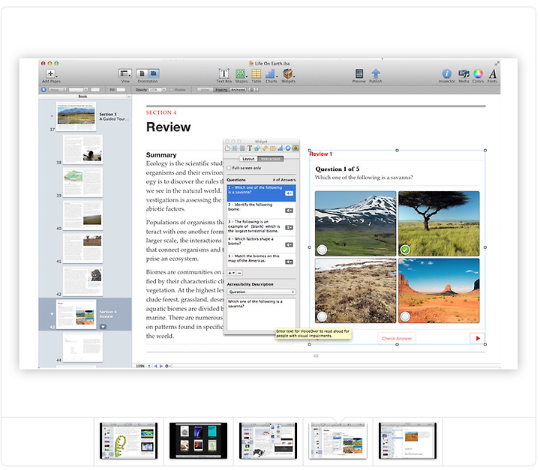Choose Anchored object placement

pos(238,90)
